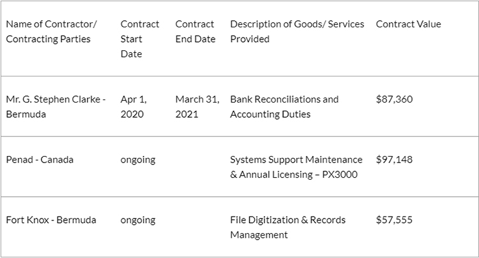Select the empty end date cell for Fort Knox
479x258 pixels.
point(197,227)
